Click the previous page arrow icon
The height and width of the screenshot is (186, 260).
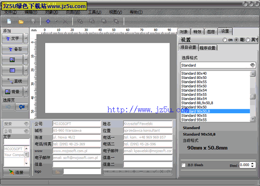9,107
